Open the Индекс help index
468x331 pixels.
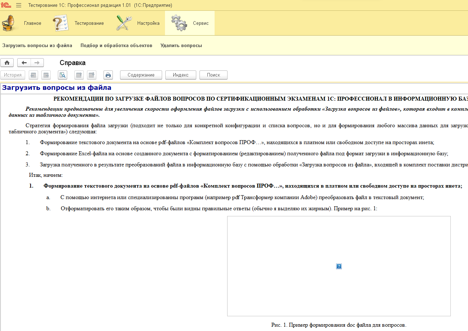click(x=181, y=75)
